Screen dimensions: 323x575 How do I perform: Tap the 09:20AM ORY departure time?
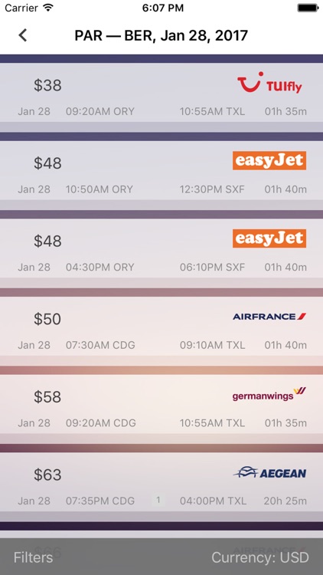100,111
